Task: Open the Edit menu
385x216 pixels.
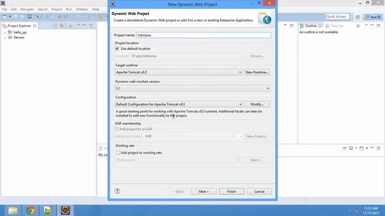Action: click(14, 10)
